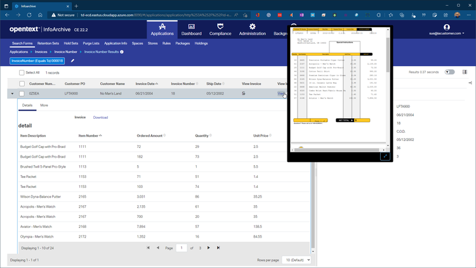Click the Invoices breadcrumb link
The width and height of the screenshot is (476, 268).
point(41,52)
